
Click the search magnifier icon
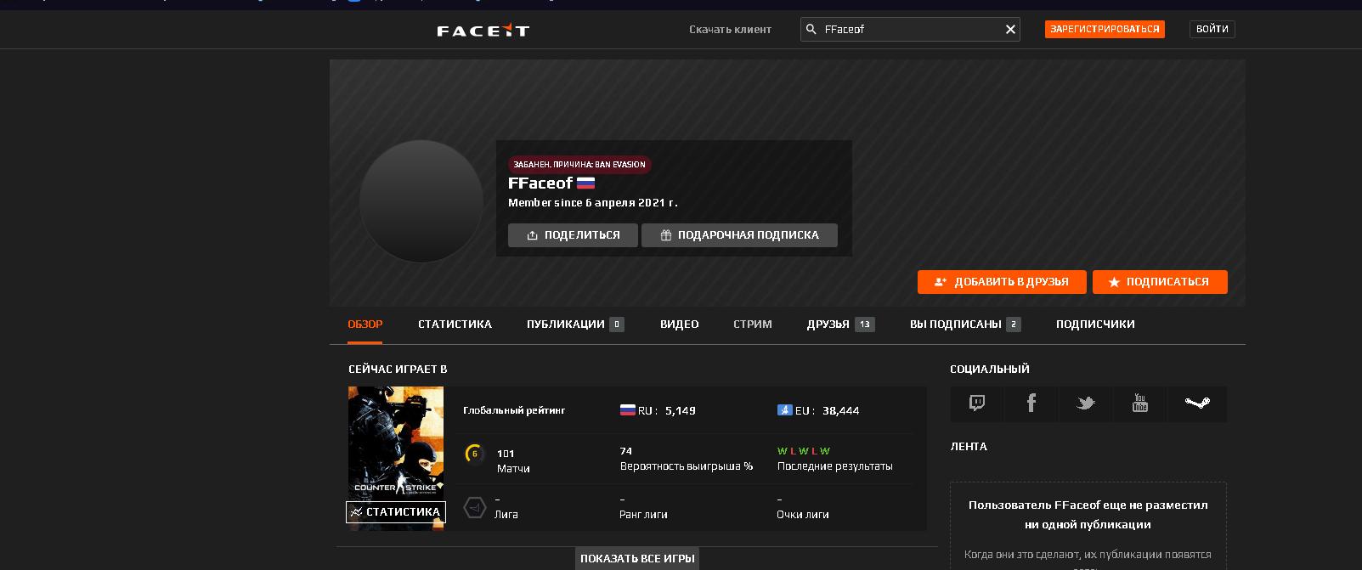811,30
